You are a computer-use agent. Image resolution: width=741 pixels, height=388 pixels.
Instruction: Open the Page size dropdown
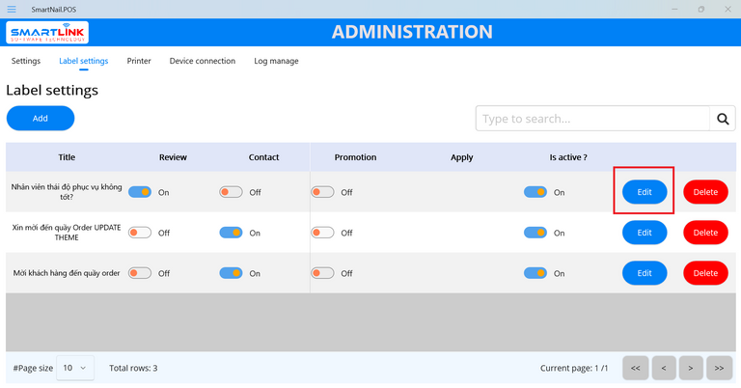75,368
